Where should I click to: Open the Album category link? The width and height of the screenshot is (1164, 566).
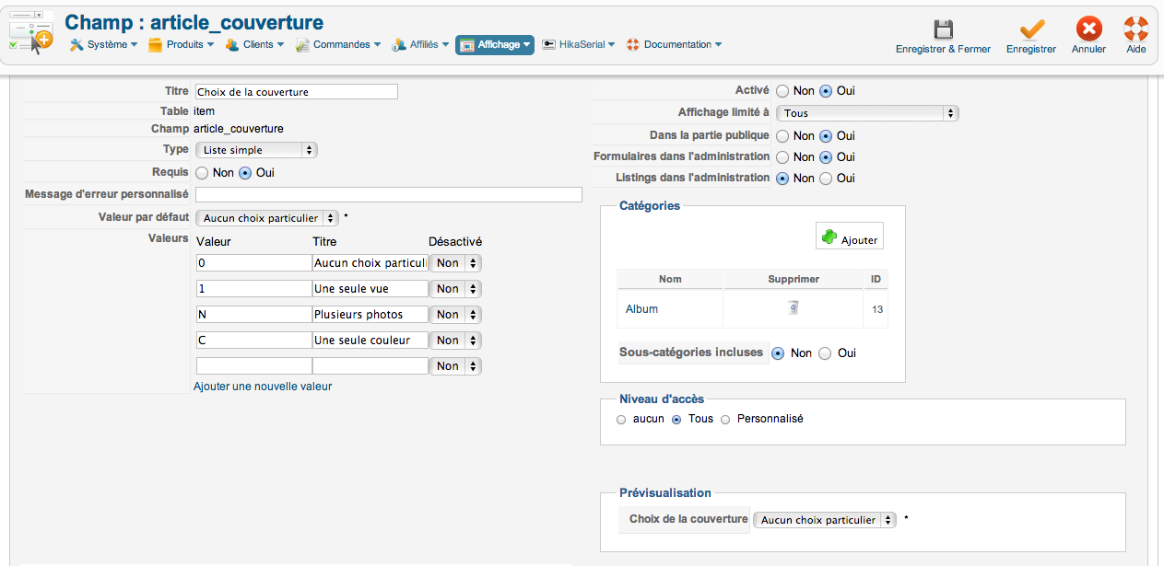[x=641, y=309]
